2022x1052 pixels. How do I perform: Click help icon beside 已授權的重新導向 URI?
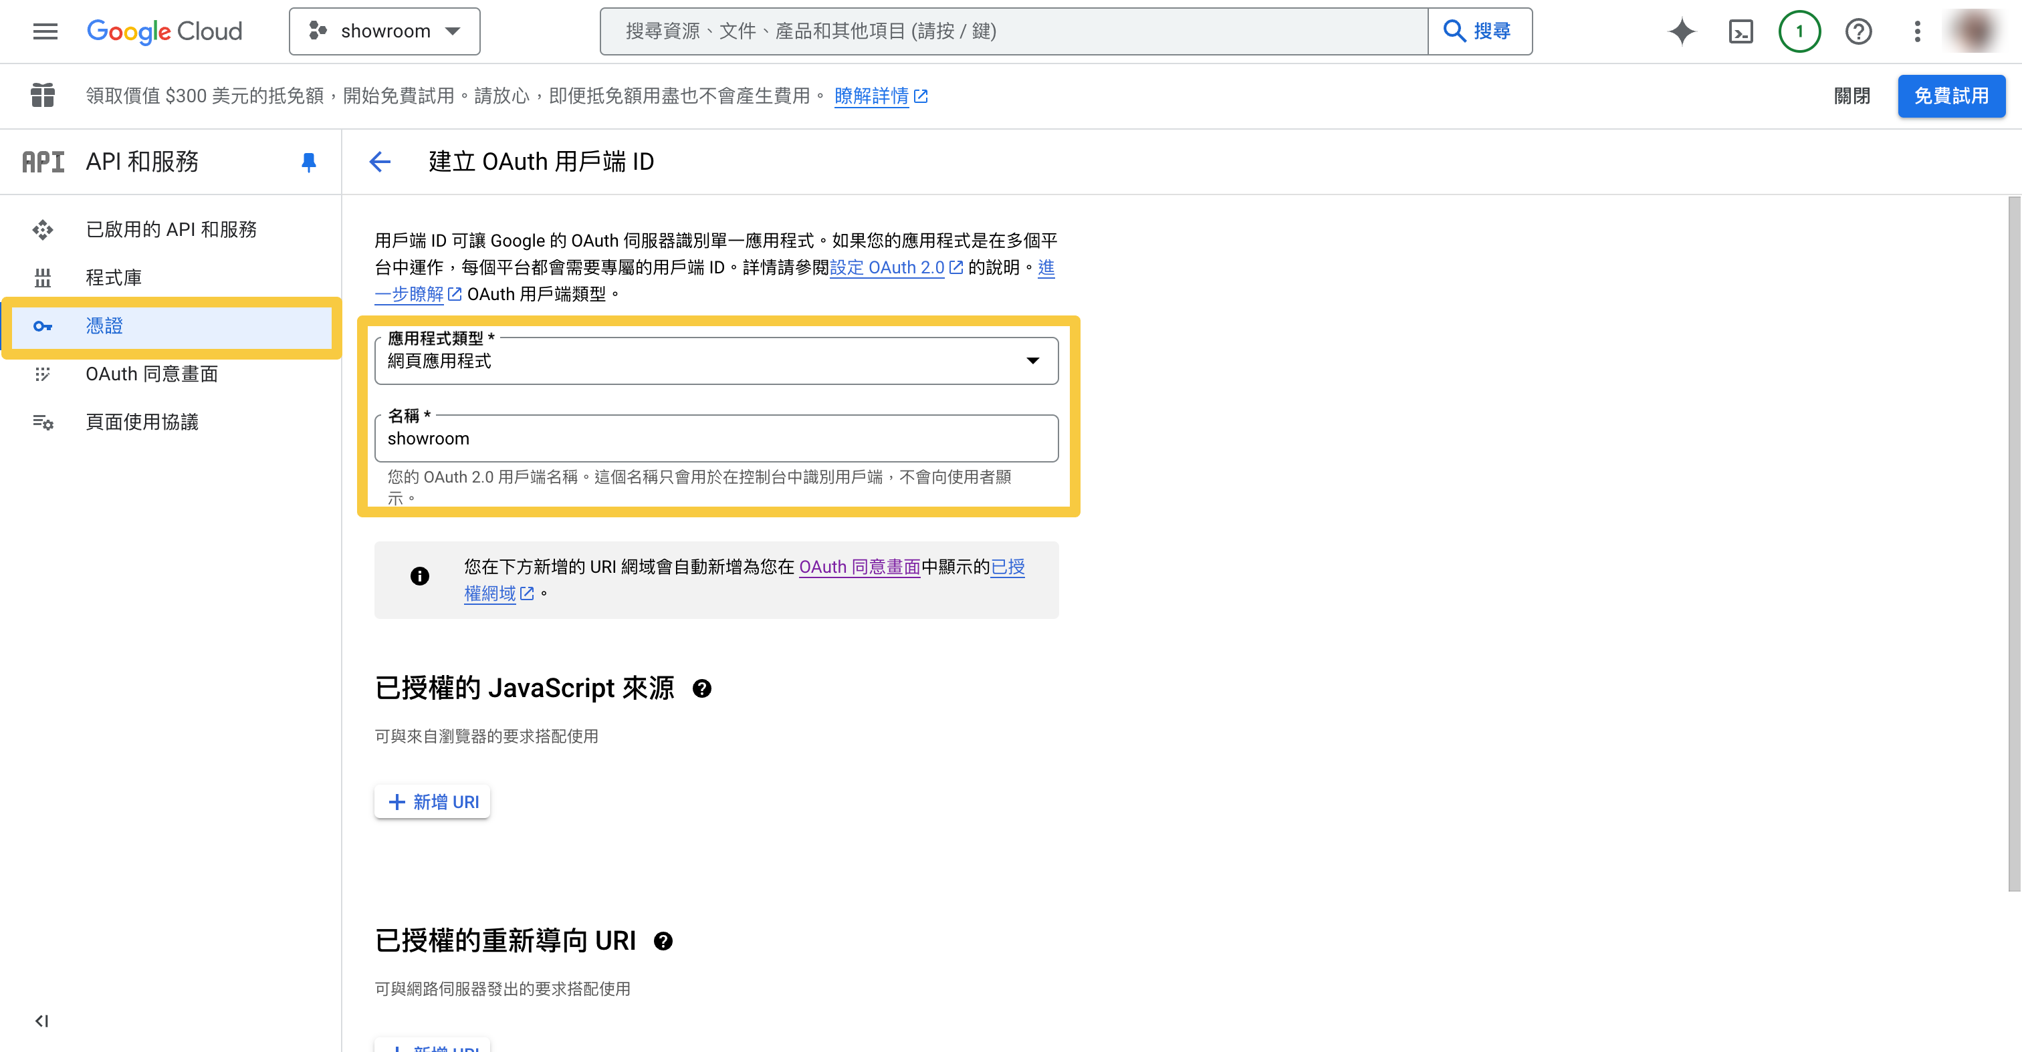(x=663, y=942)
